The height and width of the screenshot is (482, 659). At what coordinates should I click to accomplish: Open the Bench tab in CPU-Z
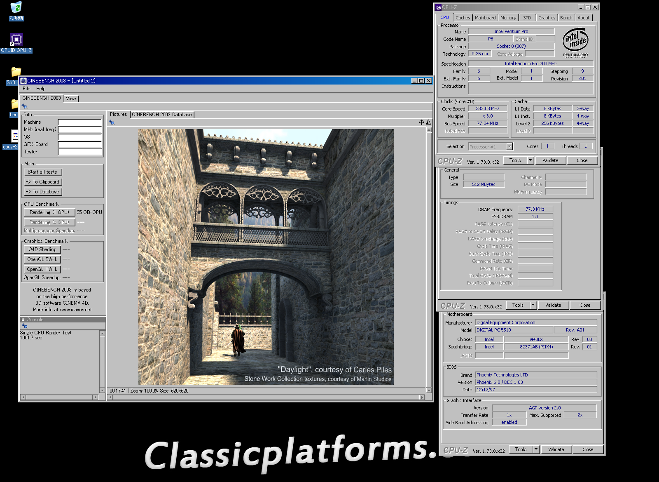click(566, 18)
